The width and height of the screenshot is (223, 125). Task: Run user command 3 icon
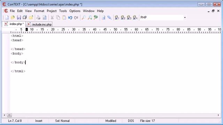tap(129, 18)
